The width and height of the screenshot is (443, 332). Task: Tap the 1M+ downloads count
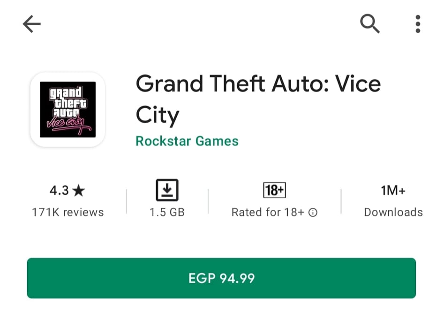coord(393,190)
